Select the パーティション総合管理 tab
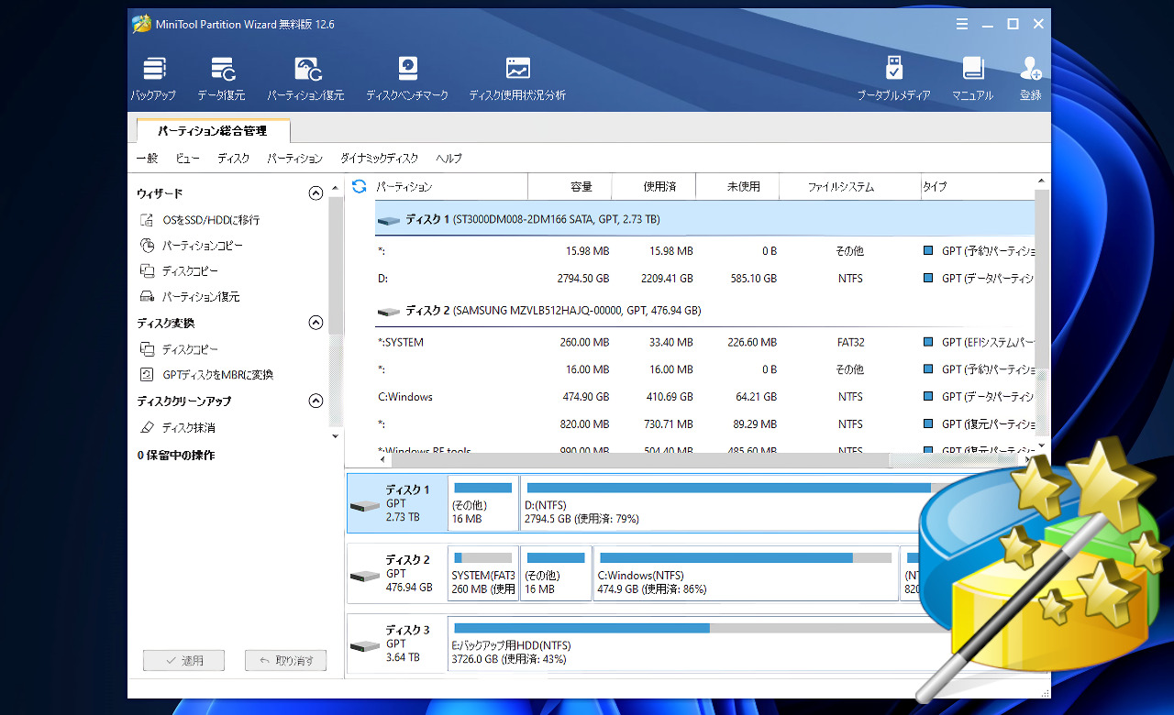The height and width of the screenshot is (715, 1174). [212, 131]
